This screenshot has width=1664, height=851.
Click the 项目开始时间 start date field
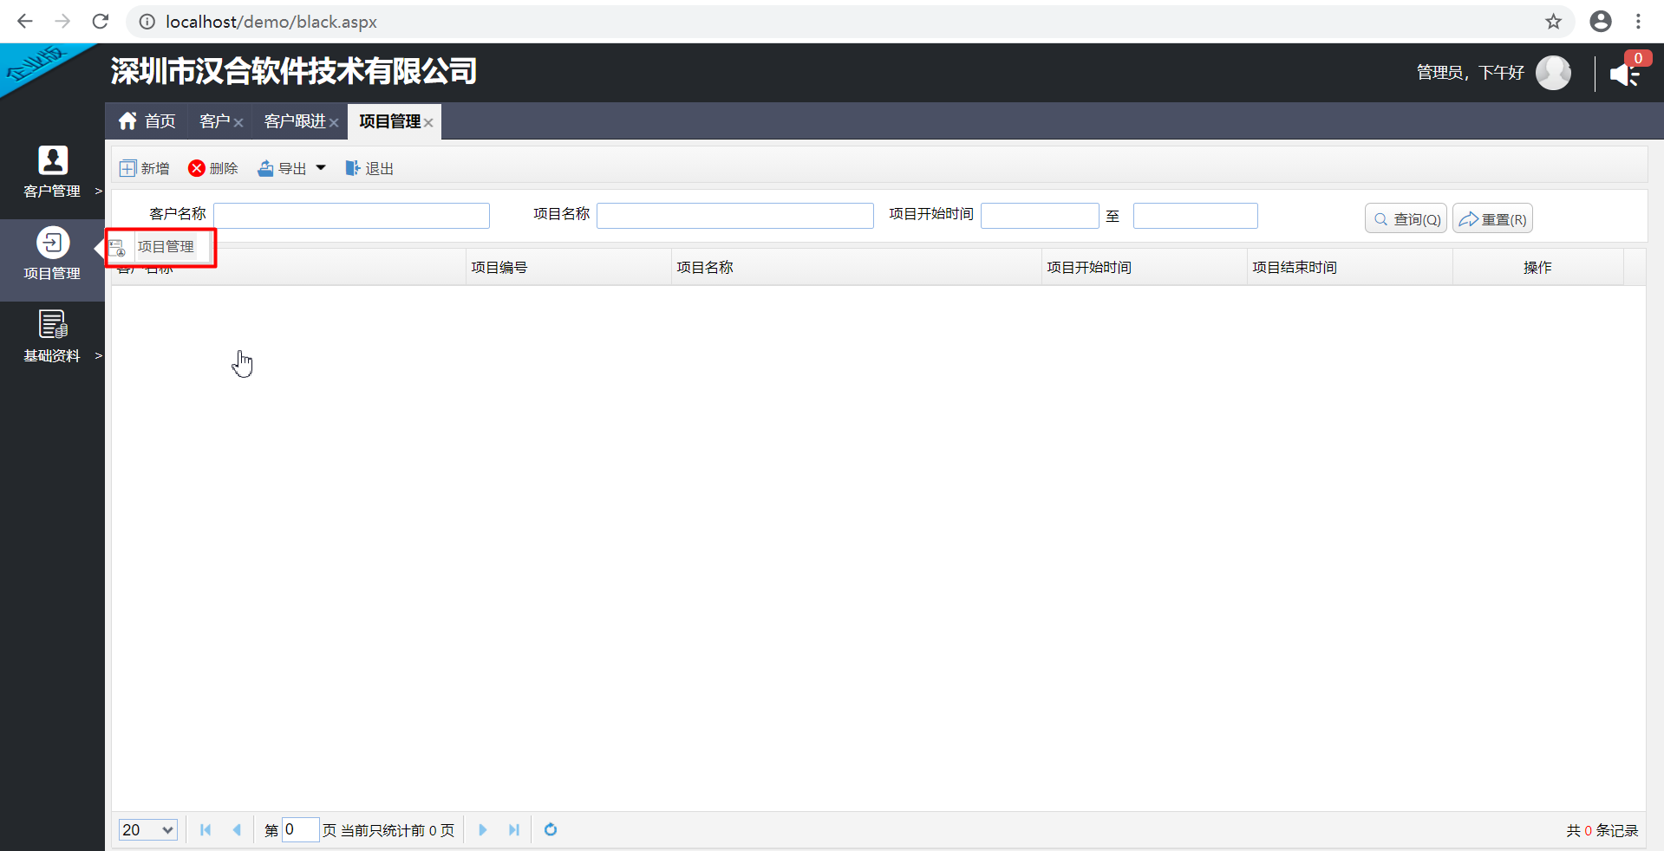point(1039,216)
